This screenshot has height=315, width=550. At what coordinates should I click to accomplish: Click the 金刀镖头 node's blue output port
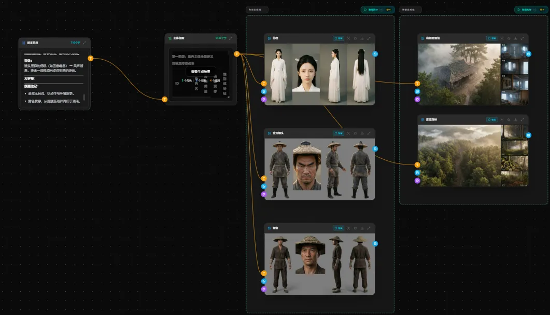coord(375,148)
